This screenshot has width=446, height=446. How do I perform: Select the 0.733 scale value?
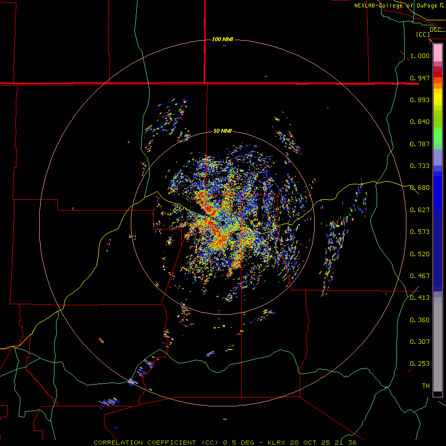(x=420, y=166)
